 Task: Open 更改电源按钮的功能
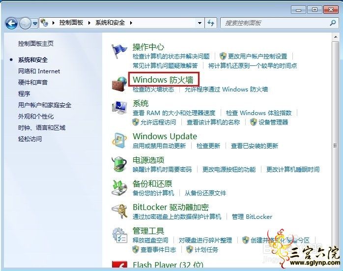coord(229,169)
